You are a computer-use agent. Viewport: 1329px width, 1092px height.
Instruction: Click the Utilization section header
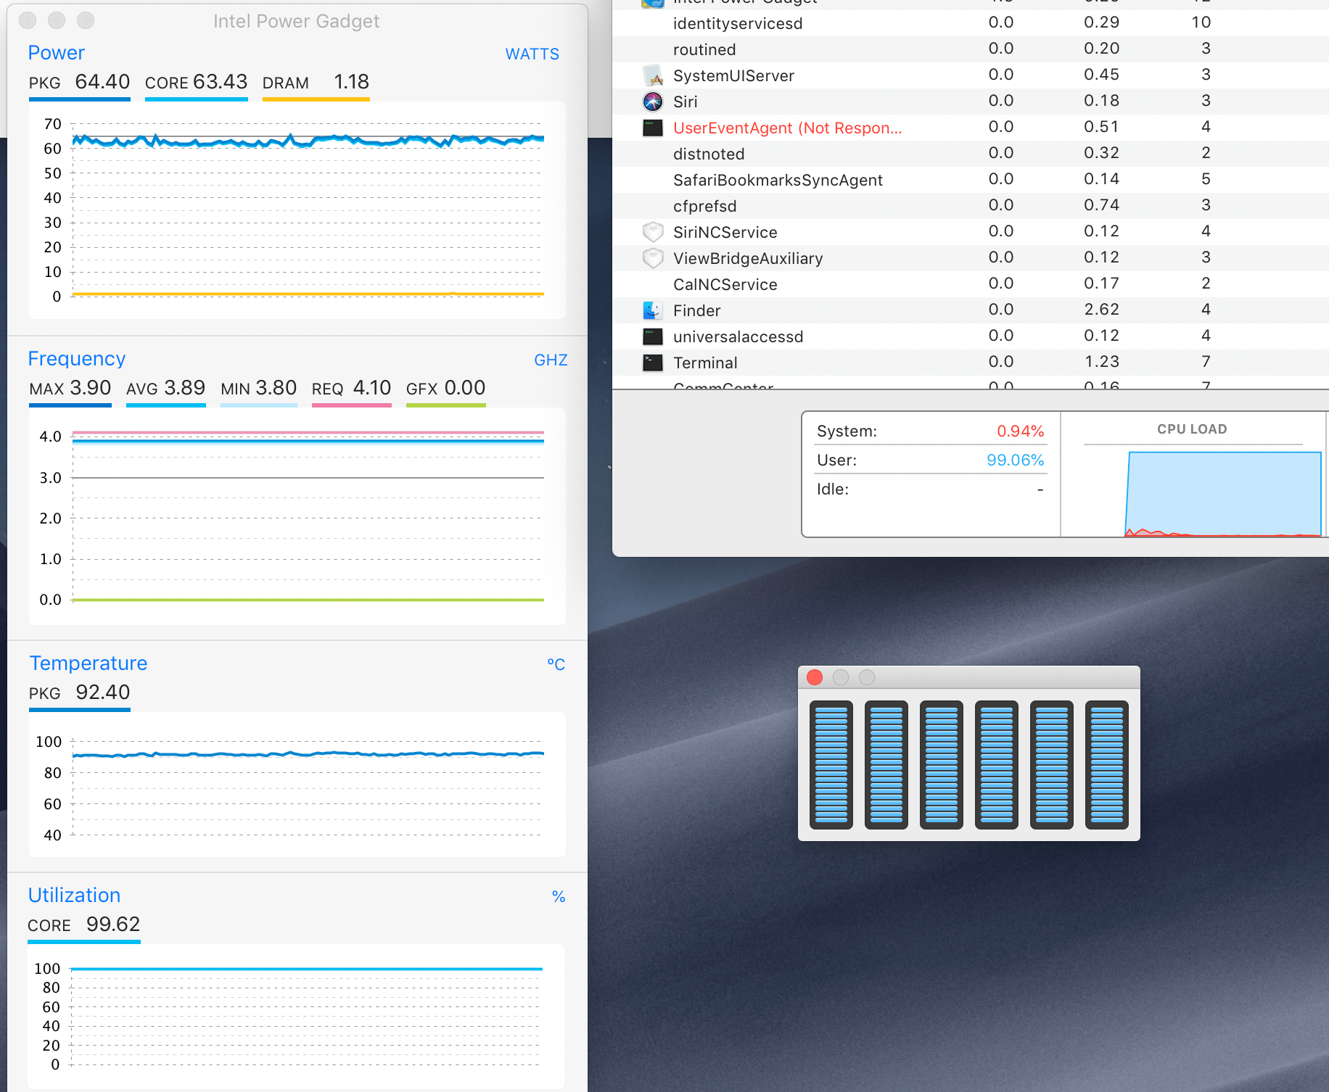74,895
